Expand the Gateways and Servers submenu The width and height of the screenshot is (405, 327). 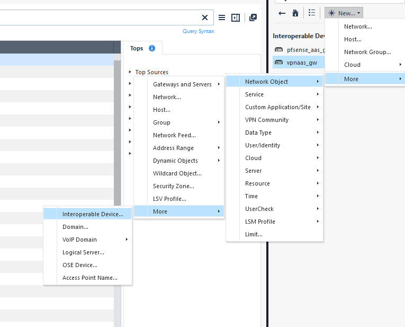pos(182,84)
